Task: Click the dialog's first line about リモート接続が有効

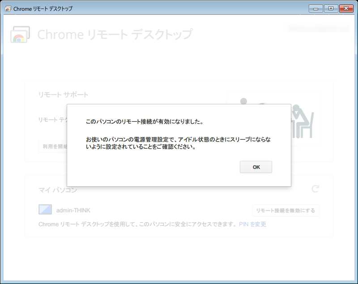Action: click(145, 121)
